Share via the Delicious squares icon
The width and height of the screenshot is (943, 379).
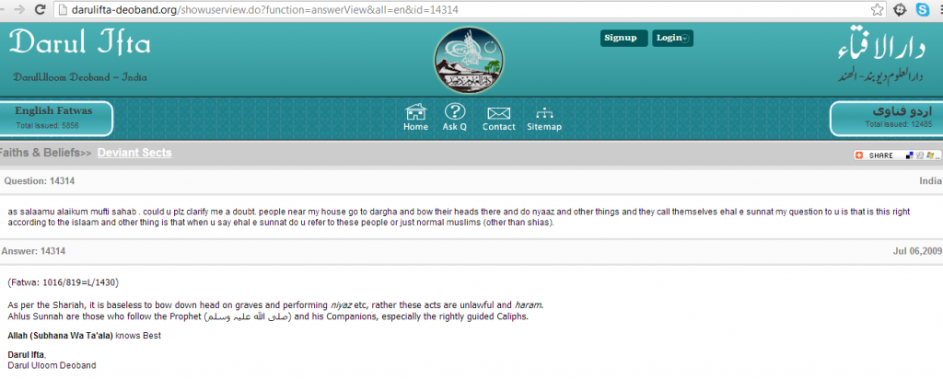pyautogui.click(x=910, y=155)
